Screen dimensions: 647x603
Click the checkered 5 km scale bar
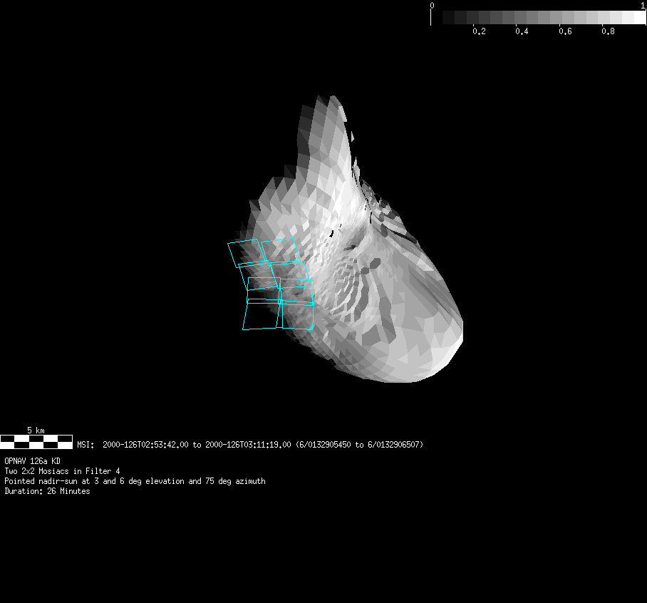click(x=36, y=442)
